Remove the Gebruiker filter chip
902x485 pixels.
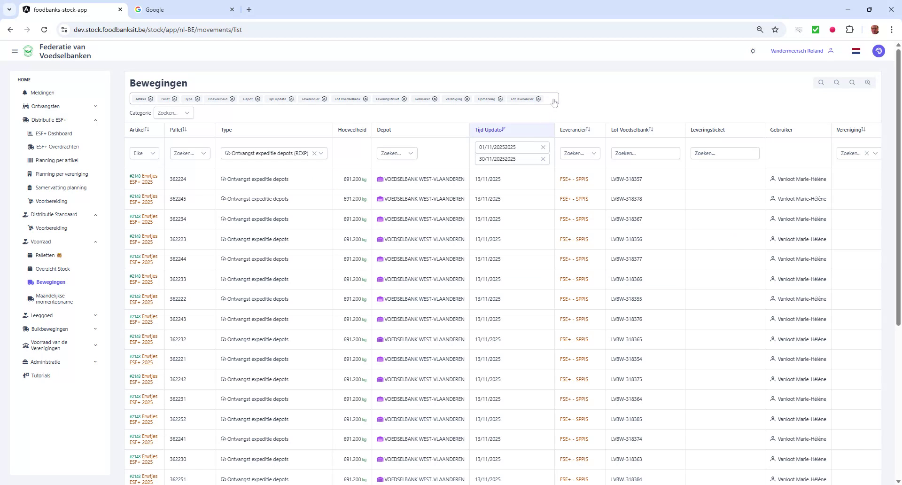435,99
